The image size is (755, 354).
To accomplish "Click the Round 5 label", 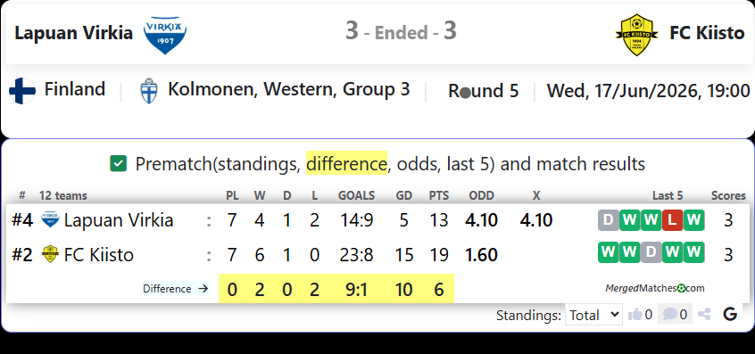I will point(484,91).
